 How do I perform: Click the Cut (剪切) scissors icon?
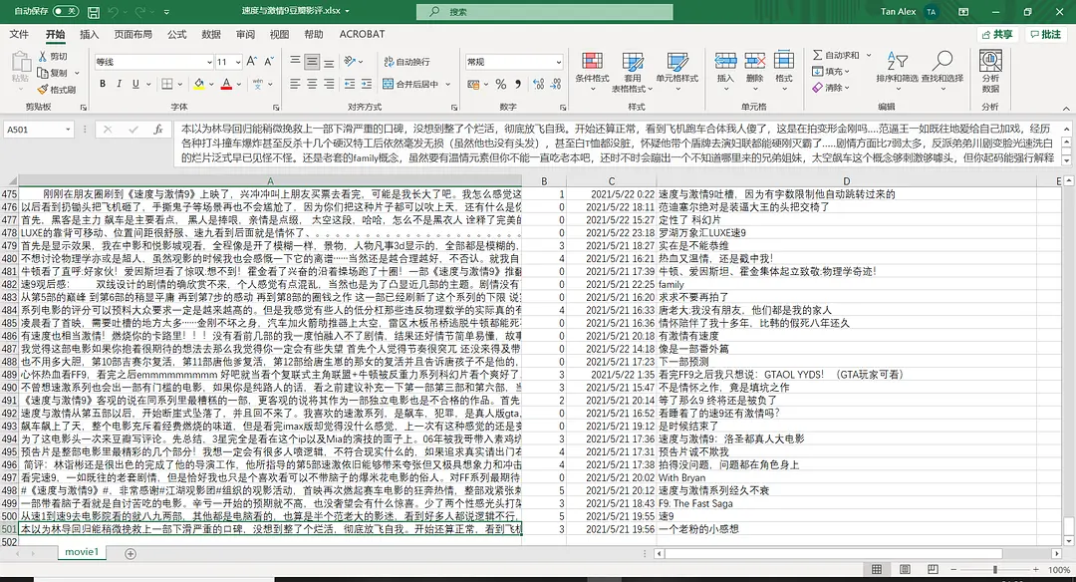pyautogui.click(x=43, y=56)
